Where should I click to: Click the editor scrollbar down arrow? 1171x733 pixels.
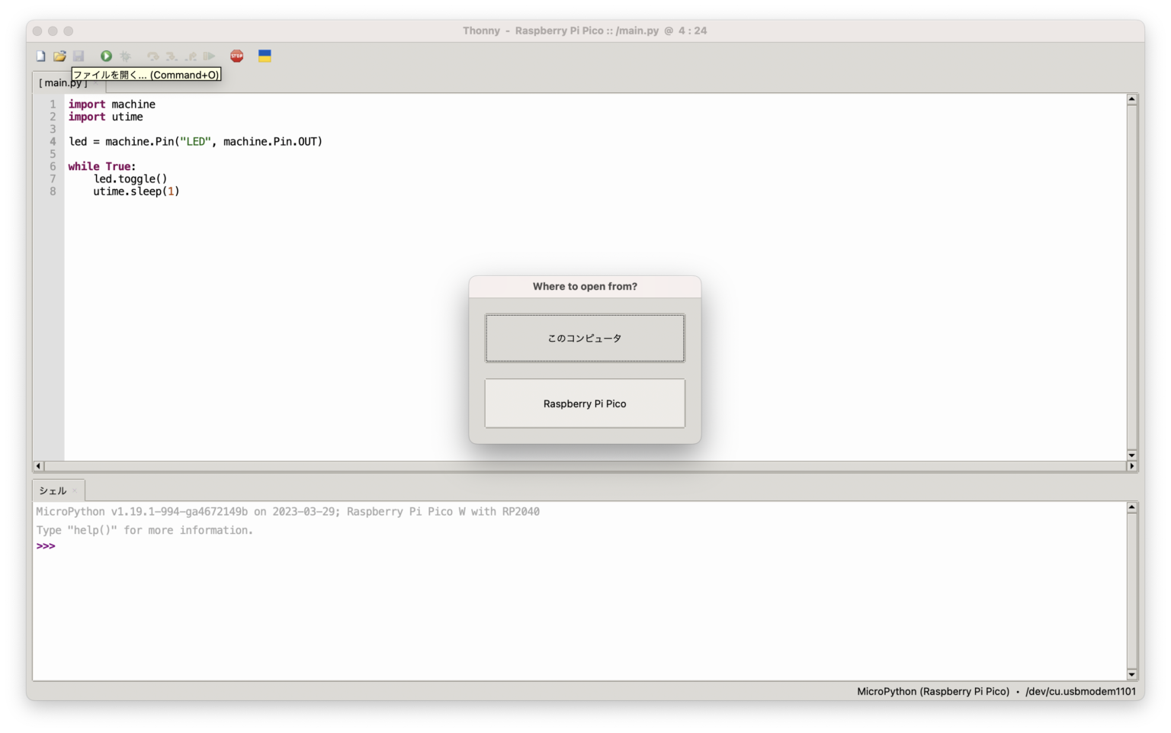tap(1131, 455)
